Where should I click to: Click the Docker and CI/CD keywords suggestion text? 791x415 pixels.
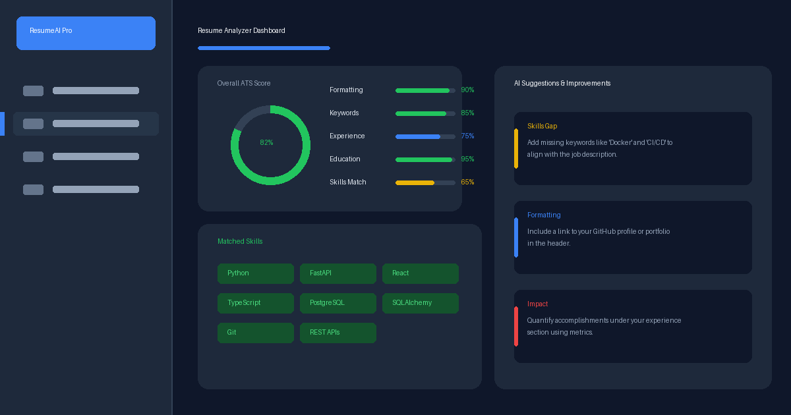(600, 148)
